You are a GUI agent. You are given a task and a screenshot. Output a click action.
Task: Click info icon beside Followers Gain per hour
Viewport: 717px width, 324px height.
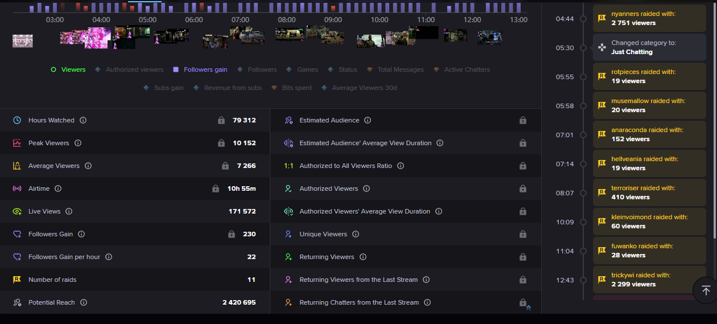[x=109, y=257]
